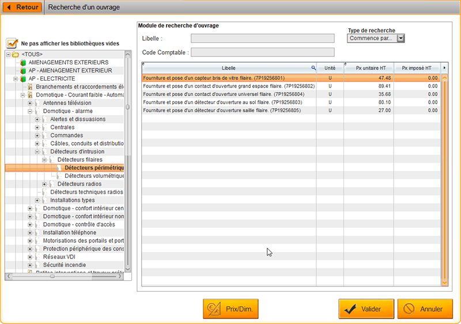Viewport: 461px width, 324px height.
Task: Click the green book icon of AP - ELECTRICITE
Action: 23,79
